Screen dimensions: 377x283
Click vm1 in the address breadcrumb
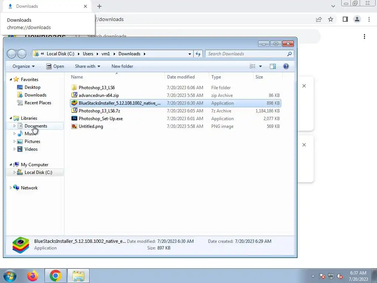tap(106, 54)
